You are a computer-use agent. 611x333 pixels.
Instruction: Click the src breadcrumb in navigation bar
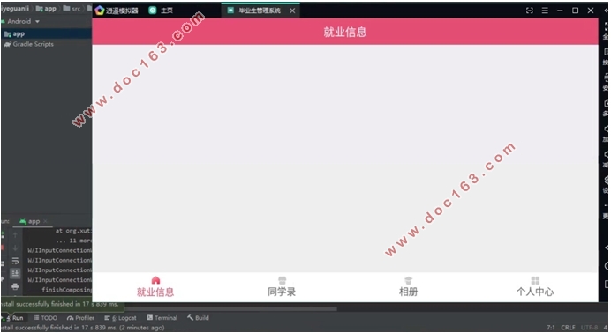click(x=72, y=9)
